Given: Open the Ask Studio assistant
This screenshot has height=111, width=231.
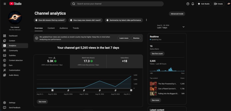Looking at the screenshot, I should [204, 4].
